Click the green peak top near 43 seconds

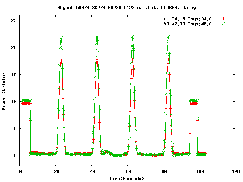(x=97, y=37)
